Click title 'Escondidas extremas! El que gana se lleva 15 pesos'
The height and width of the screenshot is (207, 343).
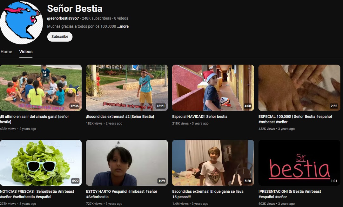(208, 194)
